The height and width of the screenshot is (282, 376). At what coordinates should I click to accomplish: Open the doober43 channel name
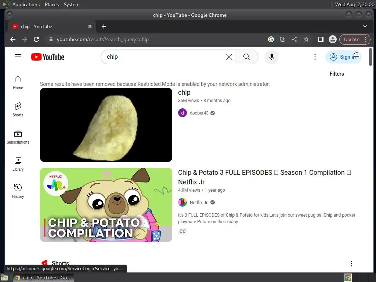coord(199,113)
